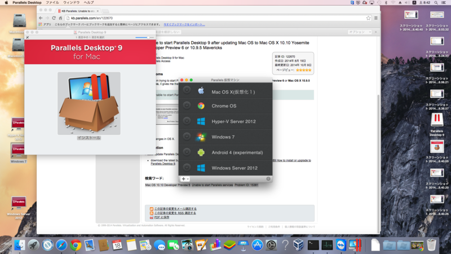Click How to install or upgrade link
This screenshot has height=254, width=451.
pyautogui.click(x=291, y=160)
